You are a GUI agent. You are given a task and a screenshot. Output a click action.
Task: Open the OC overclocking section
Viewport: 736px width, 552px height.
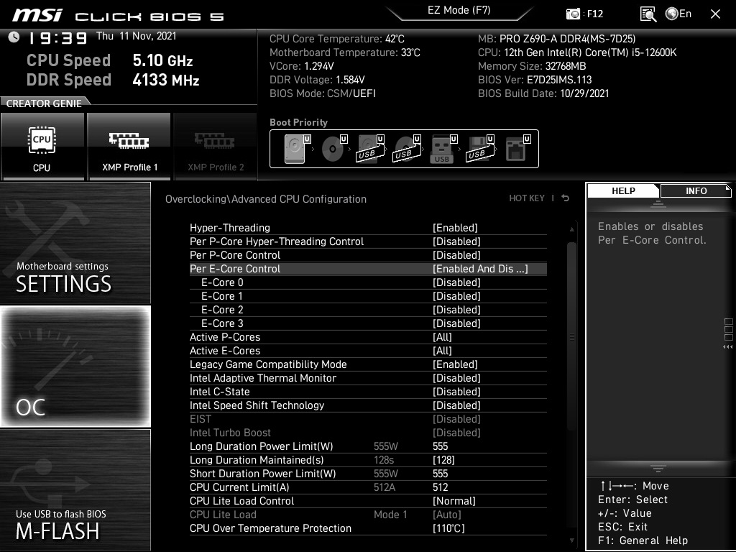(75, 366)
